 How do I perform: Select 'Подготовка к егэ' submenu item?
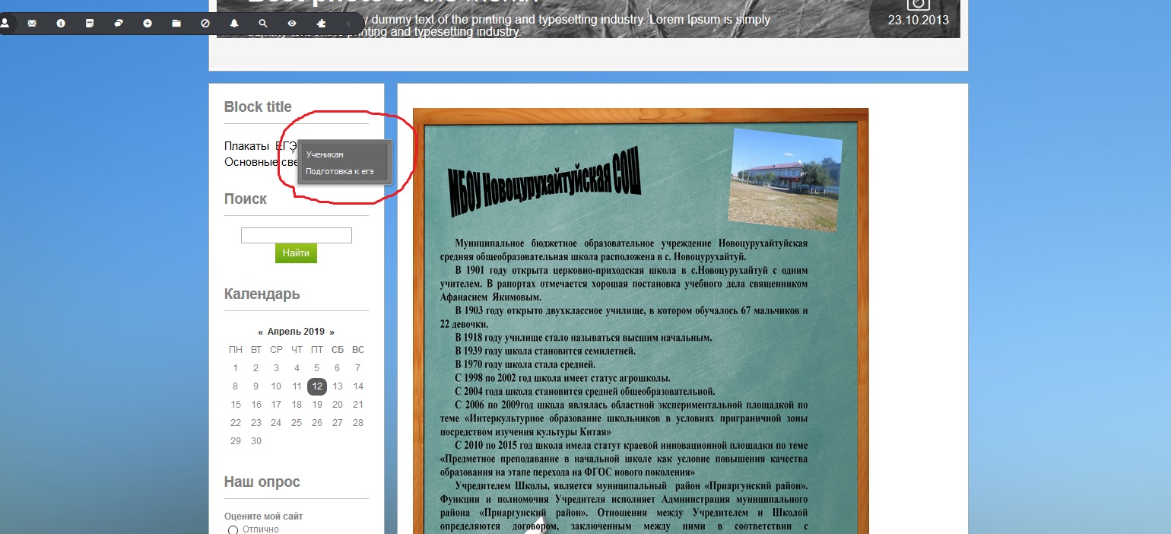click(339, 171)
